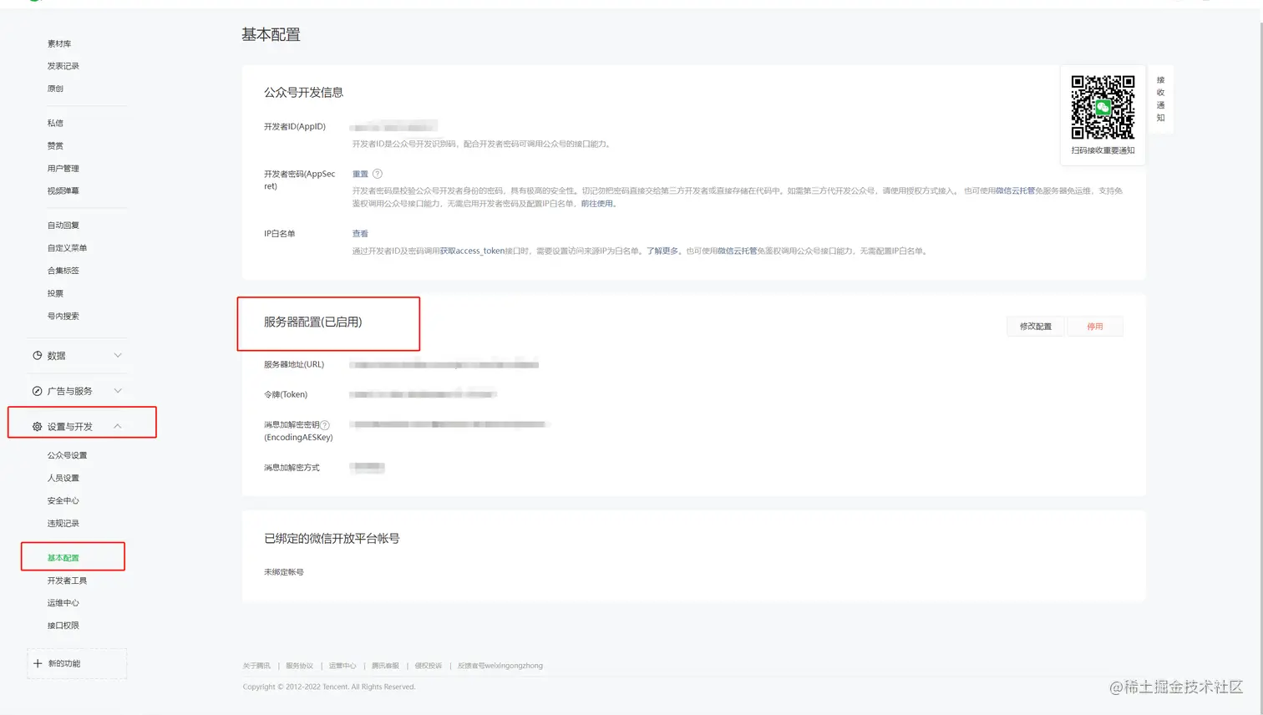This screenshot has width=1263, height=715.
Task: Click the 腾讯客服 footer link
Action: coord(385,667)
